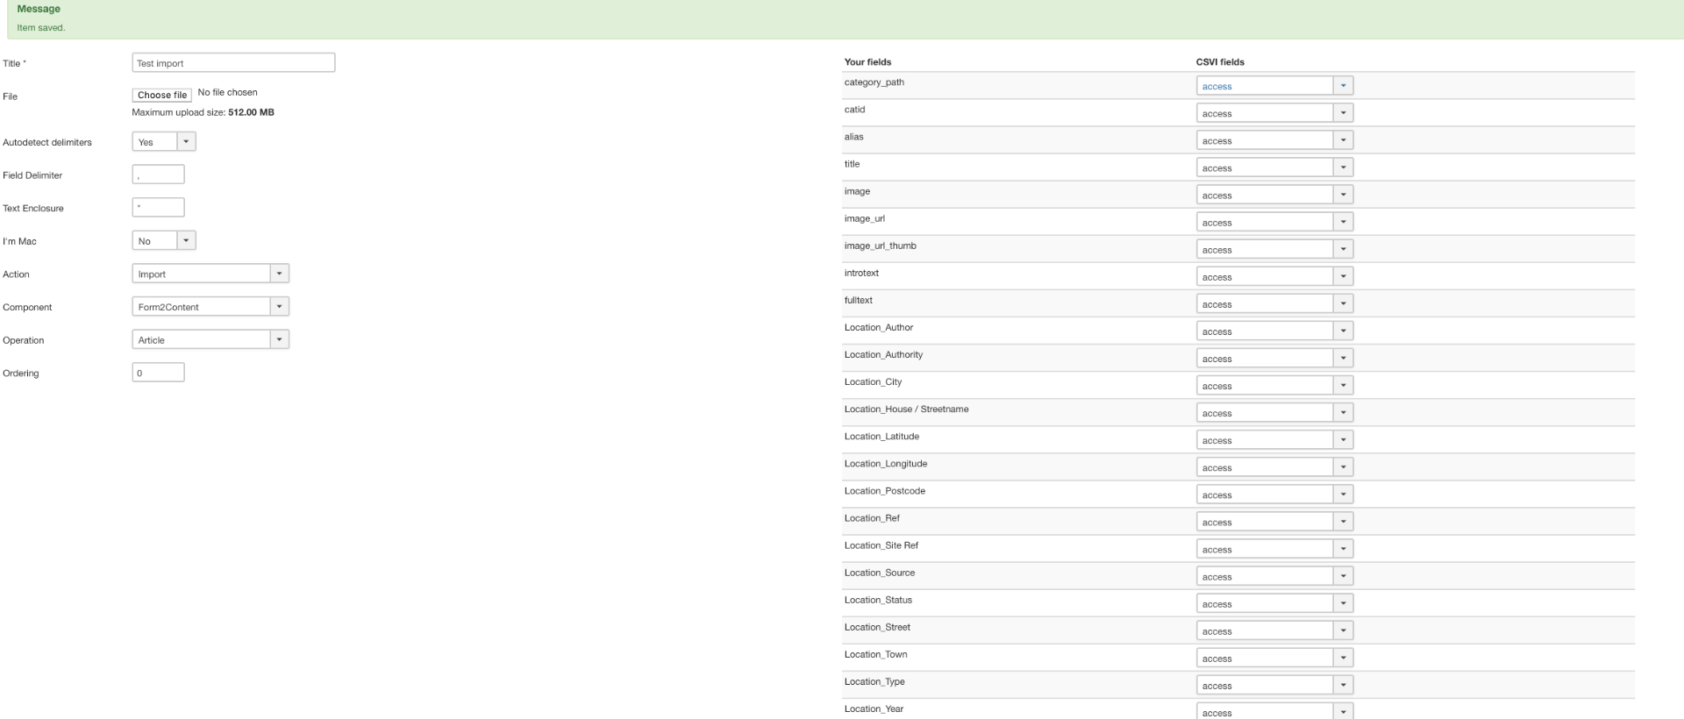Focus the Text Enclosure input box
This screenshot has width=1684, height=719.
click(x=158, y=208)
